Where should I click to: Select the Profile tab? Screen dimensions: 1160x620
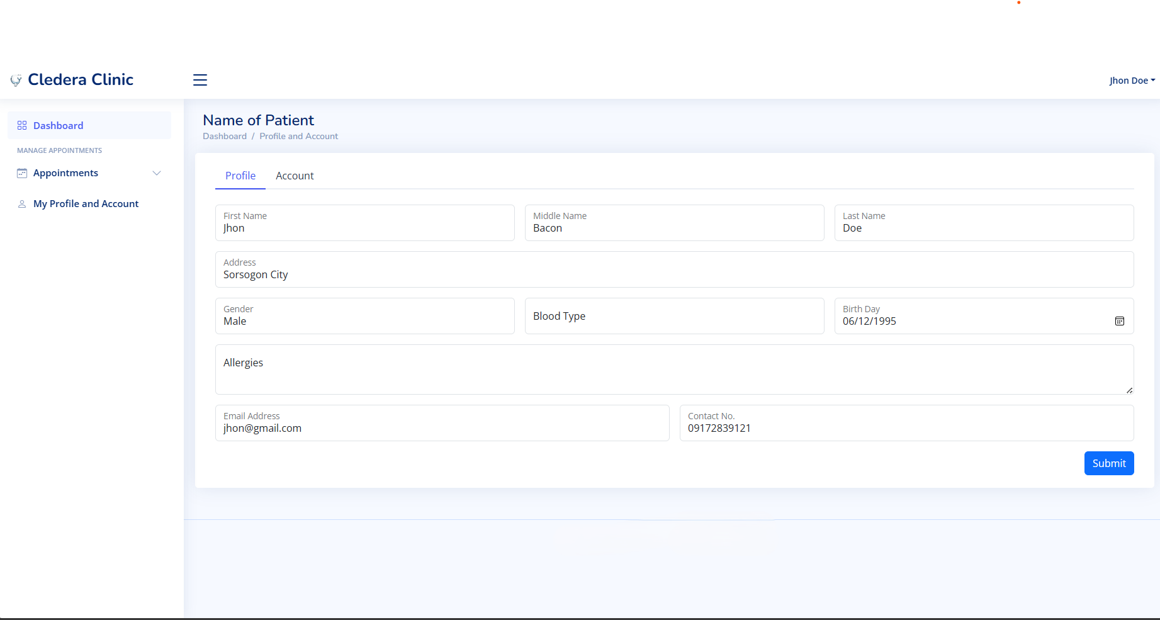coord(240,176)
